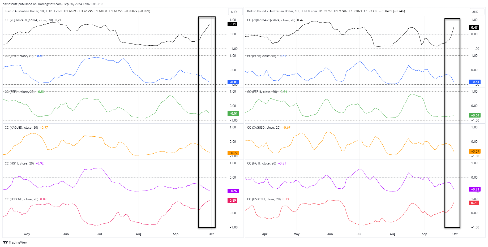Click the red 0.89 value badge

pyautogui.click(x=233, y=201)
